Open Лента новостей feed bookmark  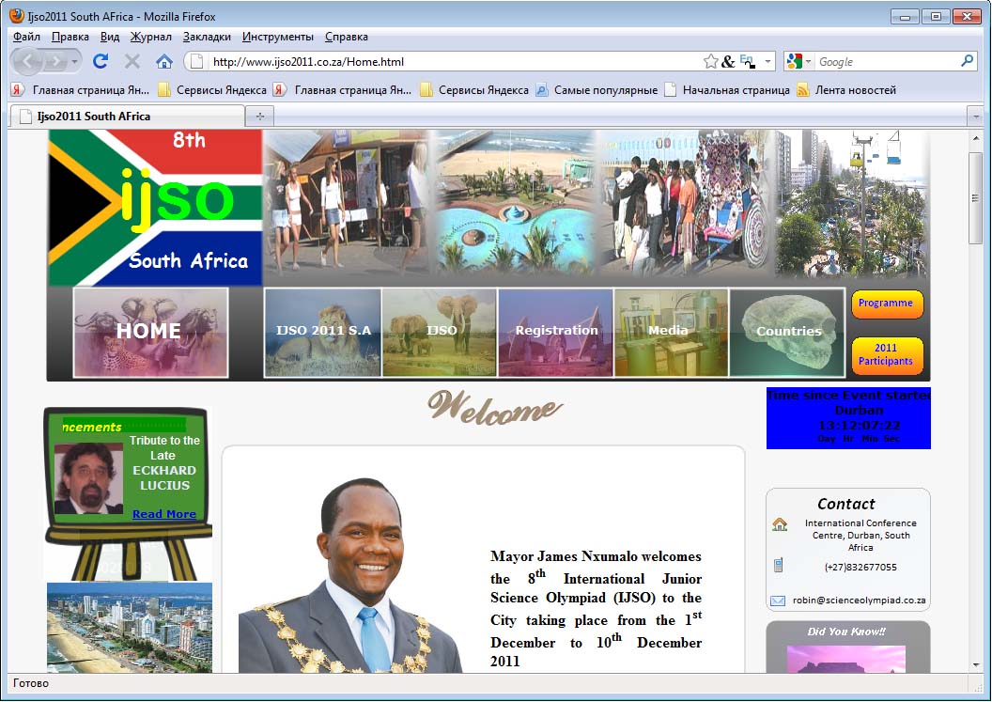pyautogui.click(x=846, y=90)
